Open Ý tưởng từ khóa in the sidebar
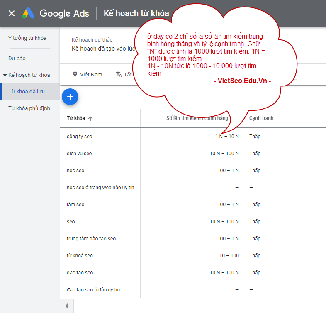Image resolution: width=326 pixels, height=313 pixels. point(27,38)
